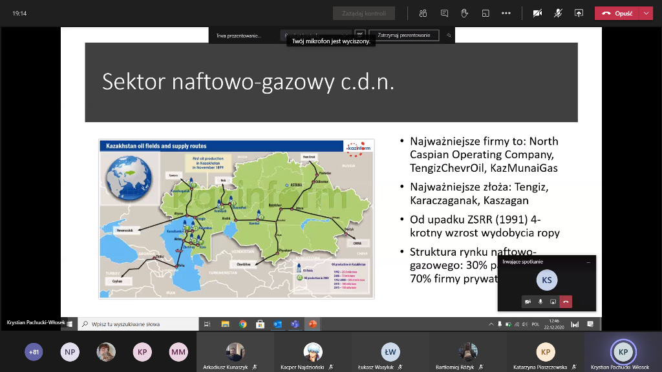Open File Explorer on shared taskbar
662x372 pixels.
225,324
